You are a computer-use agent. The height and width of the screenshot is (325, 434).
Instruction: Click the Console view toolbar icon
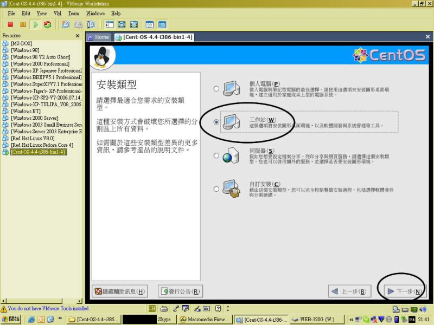[x=162, y=24]
